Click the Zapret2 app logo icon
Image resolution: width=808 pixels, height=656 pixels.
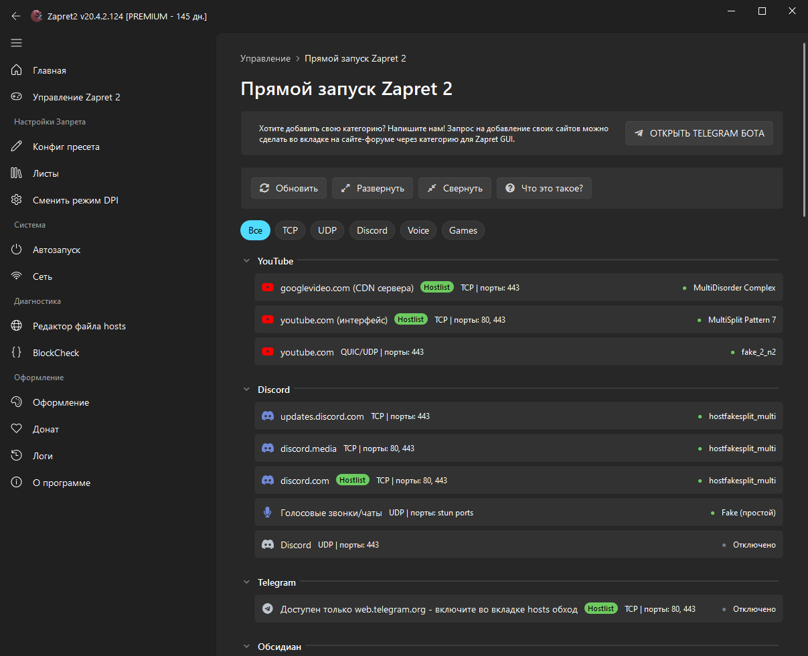[36, 16]
